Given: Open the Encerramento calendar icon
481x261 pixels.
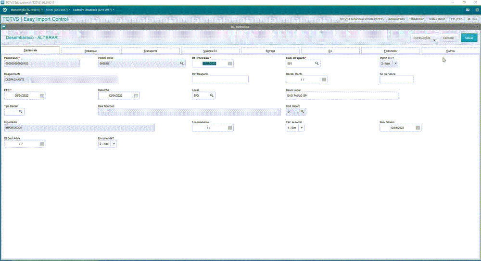Looking at the screenshot, I should (230, 128).
